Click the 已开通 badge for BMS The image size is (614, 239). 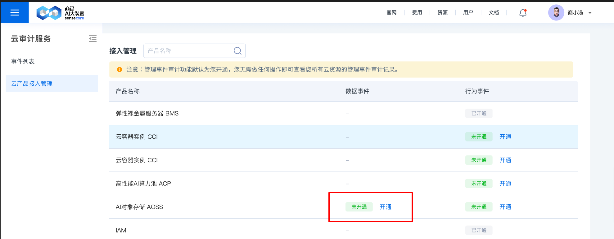(x=479, y=113)
